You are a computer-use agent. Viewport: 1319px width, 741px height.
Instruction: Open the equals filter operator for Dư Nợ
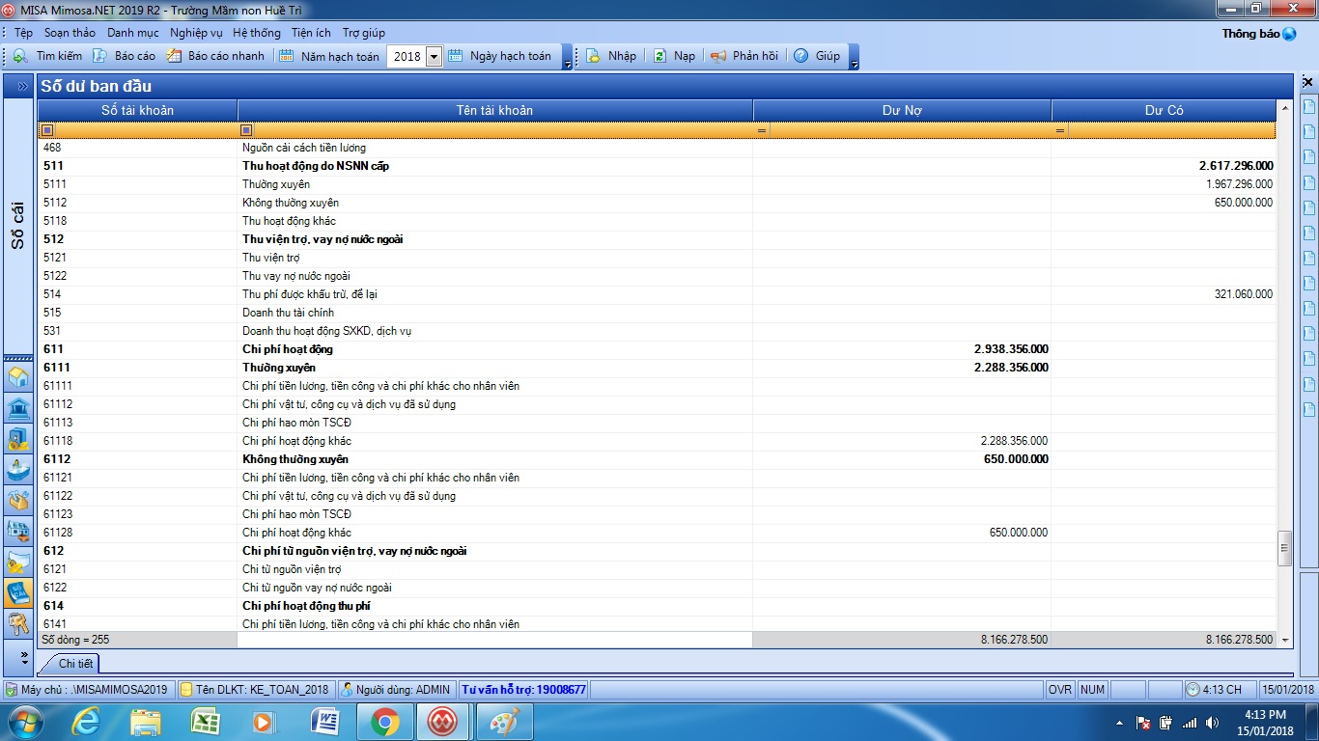[x=762, y=129]
